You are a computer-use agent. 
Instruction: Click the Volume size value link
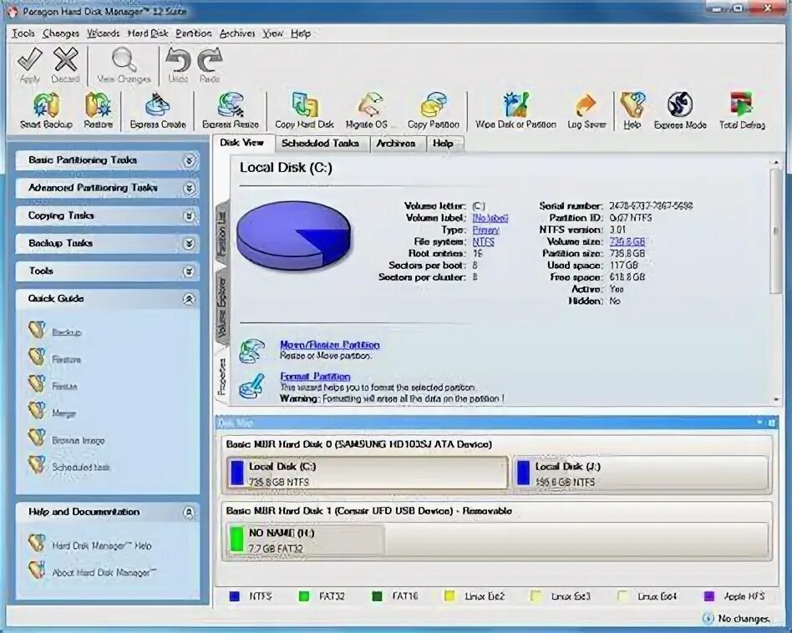[x=627, y=242]
